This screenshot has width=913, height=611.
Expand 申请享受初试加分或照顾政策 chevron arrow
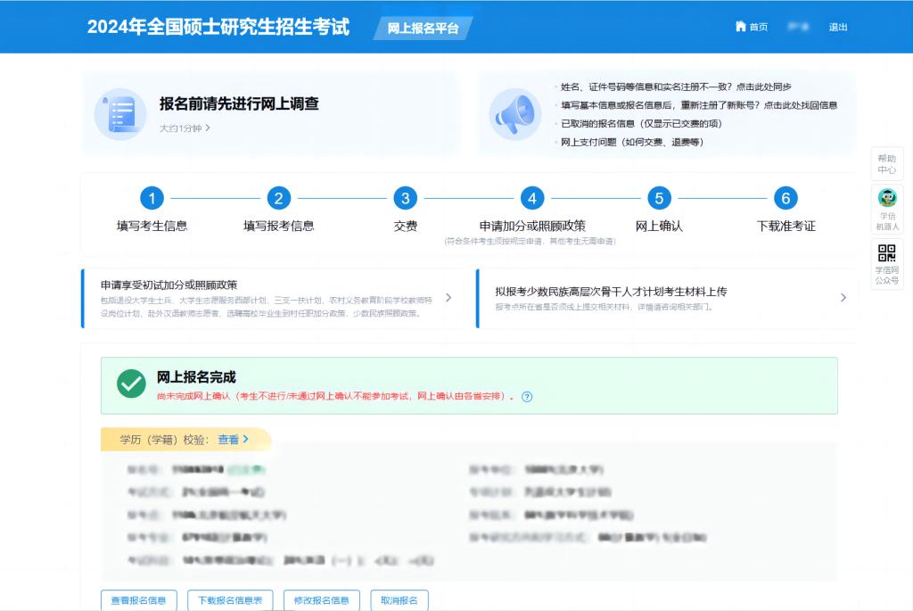(448, 298)
